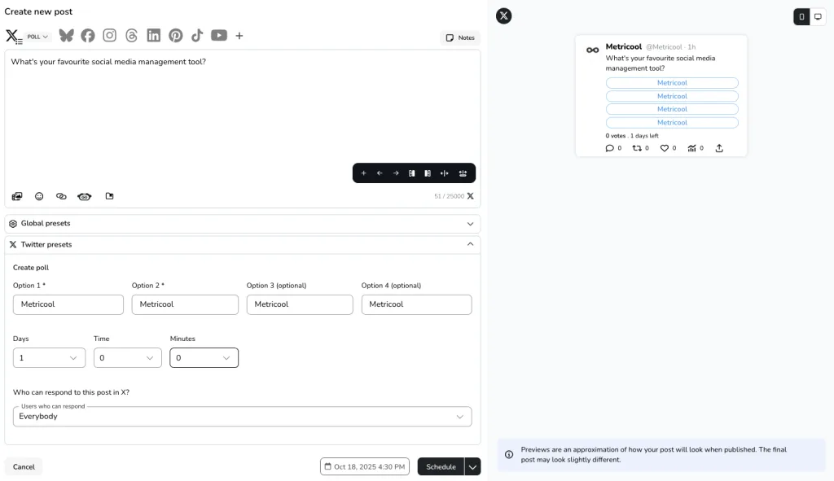The height and width of the screenshot is (481, 834).
Task: Click the emoji picker icon
Action: pos(38,195)
